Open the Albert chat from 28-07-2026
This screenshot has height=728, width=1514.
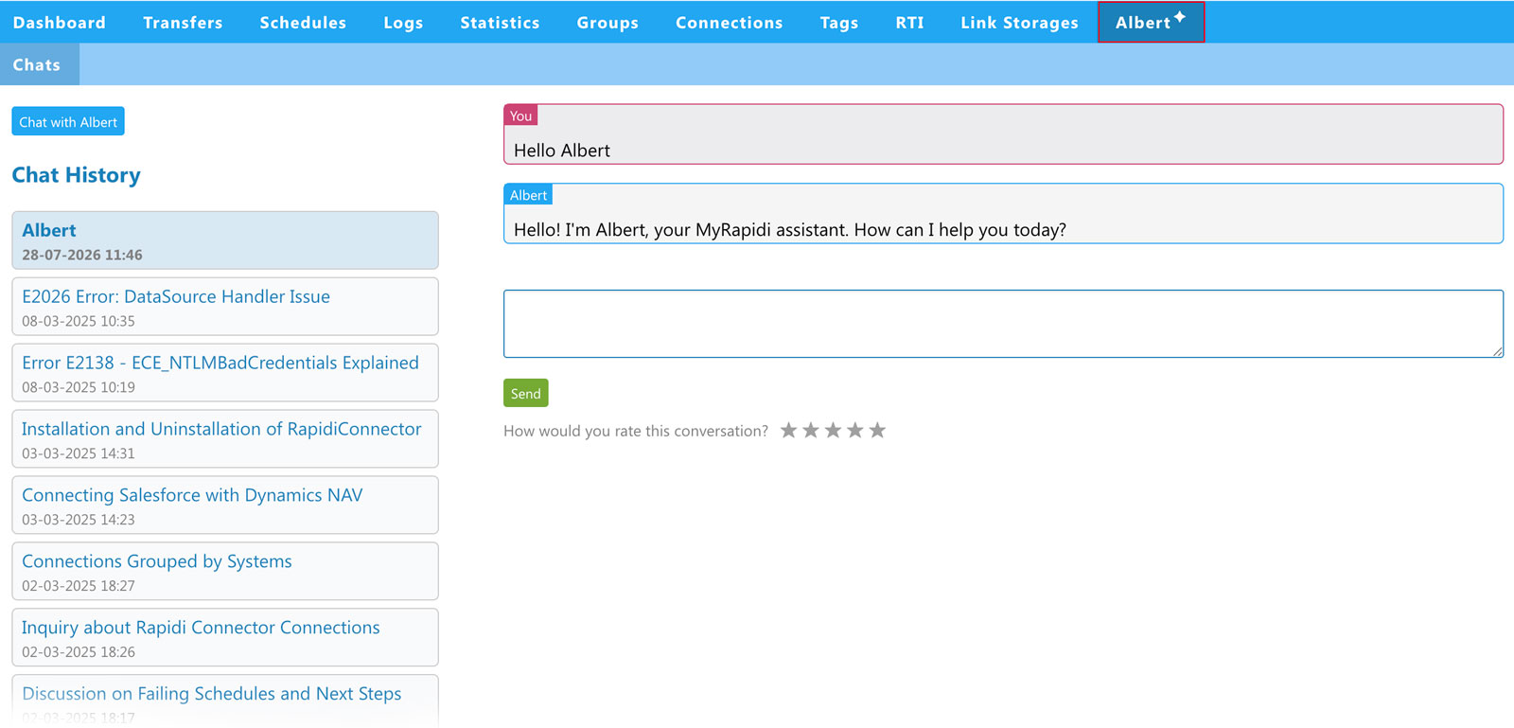coord(225,240)
